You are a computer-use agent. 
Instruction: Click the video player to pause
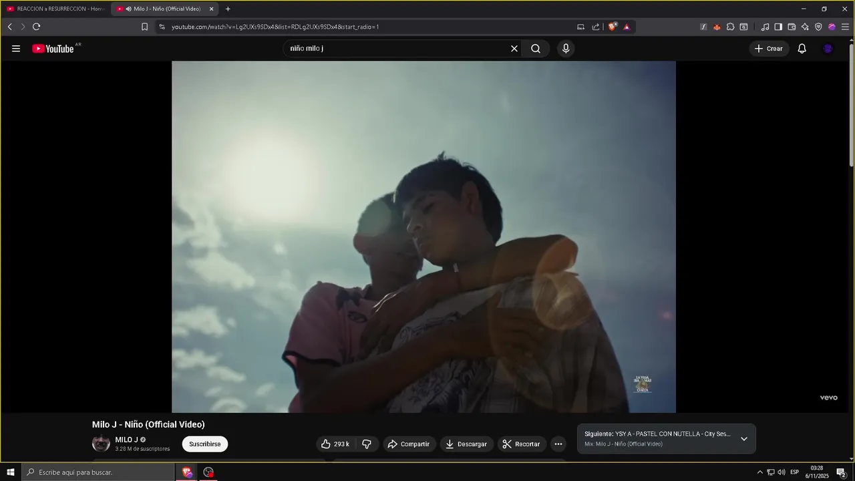(423, 237)
